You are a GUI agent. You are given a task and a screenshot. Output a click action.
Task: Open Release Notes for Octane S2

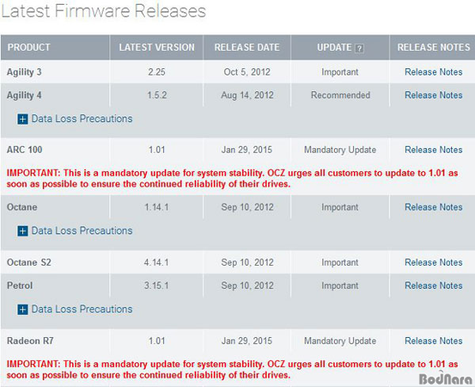click(x=434, y=262)
